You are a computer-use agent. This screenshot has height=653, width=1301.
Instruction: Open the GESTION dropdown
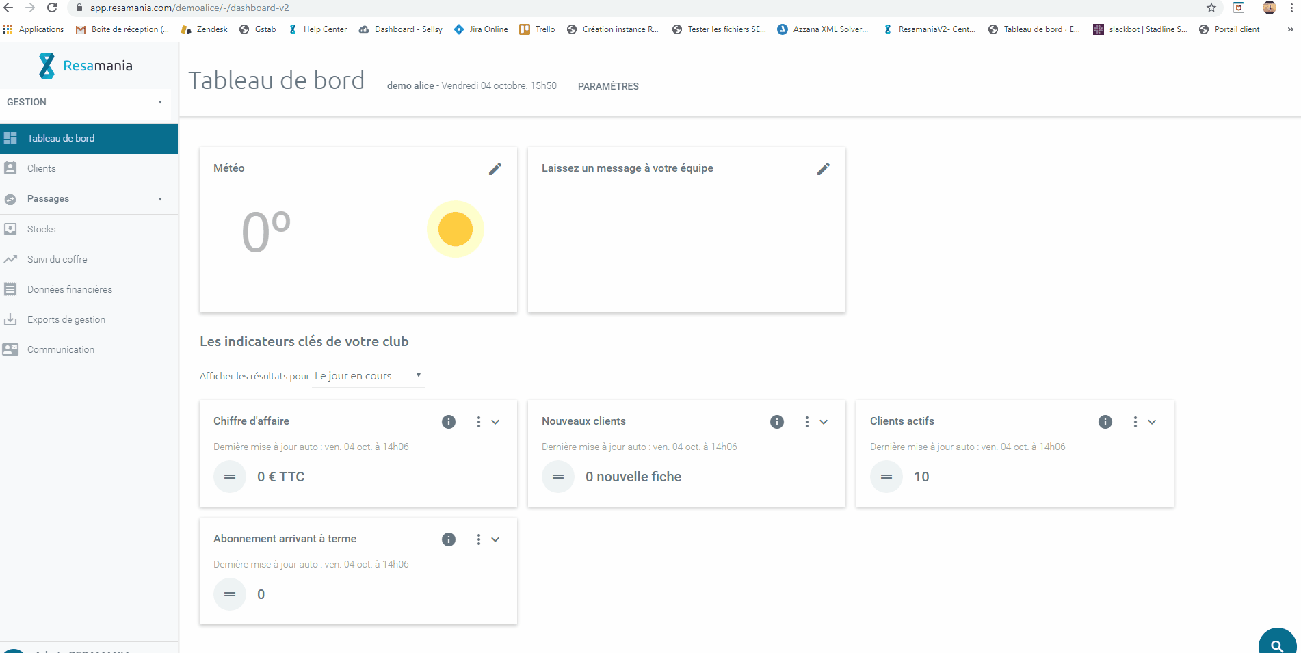85,102
